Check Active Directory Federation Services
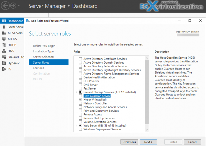Image resolution: width=206 pixels, height=146 pixels. [80, 66]
